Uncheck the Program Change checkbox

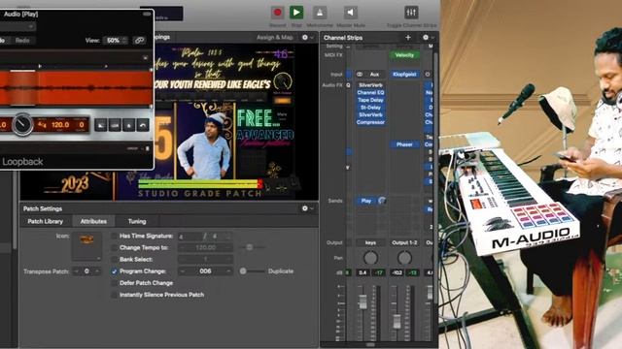tap(115, 271)
